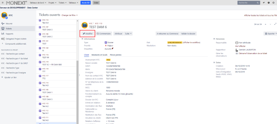
Task: Open Rapports in the sidebar
Action: [x=10, y=33]
